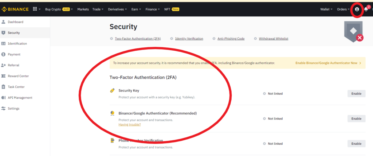Open Reward Center in the sidebar
Viewport: 373px width, 156px height.
point(18,76)
